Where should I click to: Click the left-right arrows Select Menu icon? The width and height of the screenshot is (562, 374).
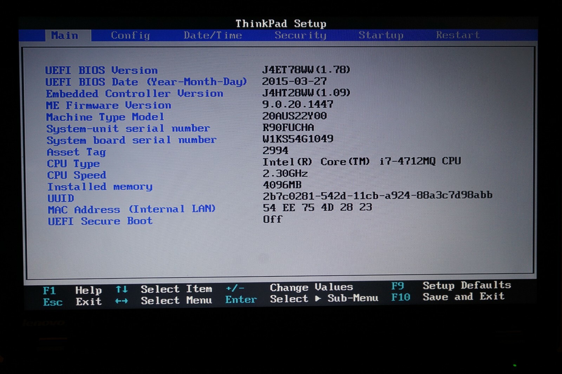coord(122,301)
